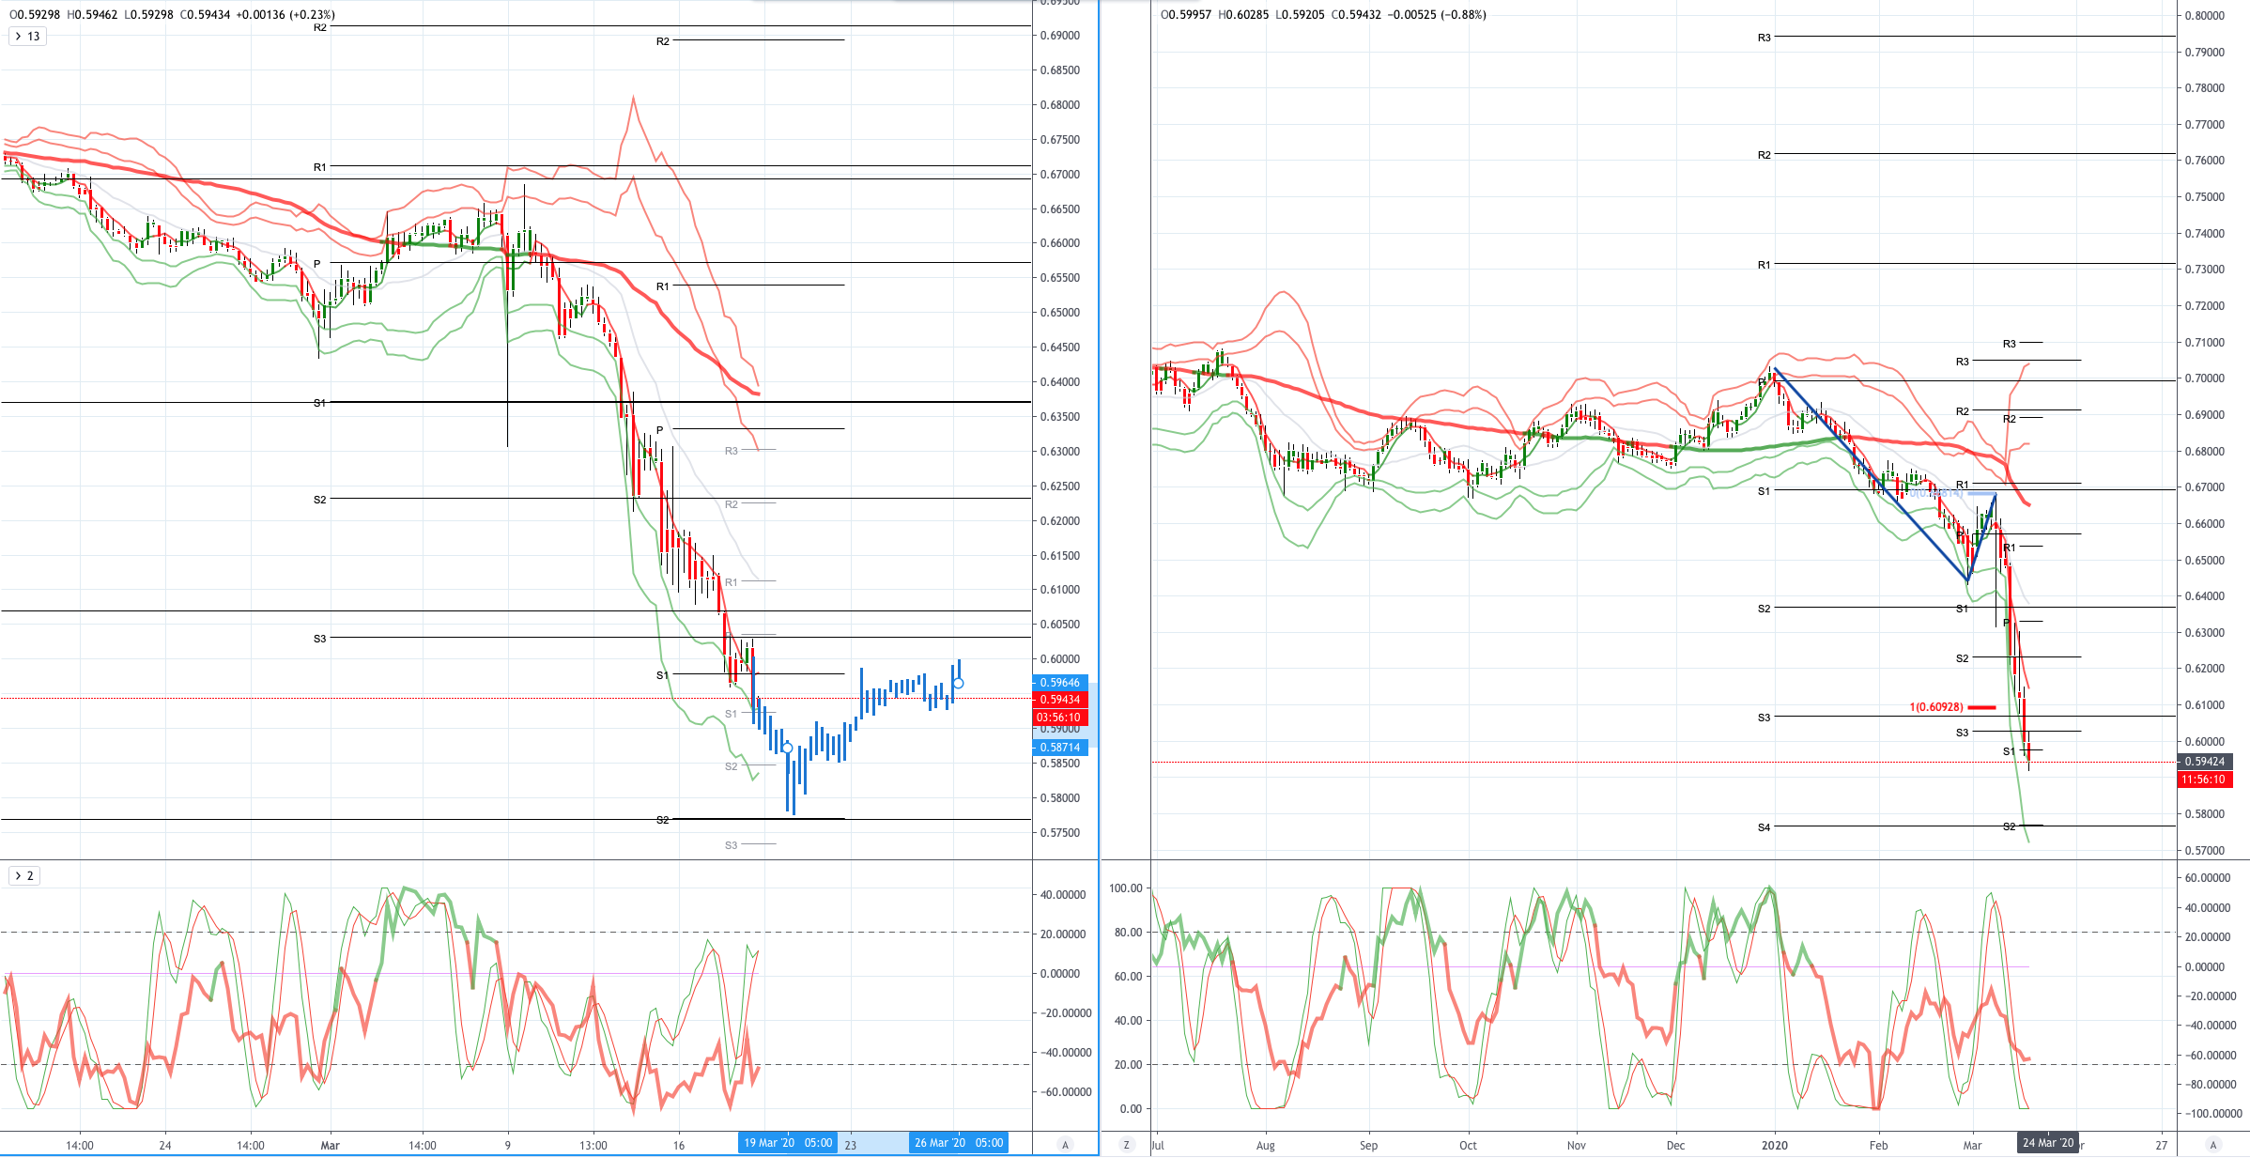Click the H0.59462 high value on left chart
2250x1158 pixels.
(x=93, y=14)
